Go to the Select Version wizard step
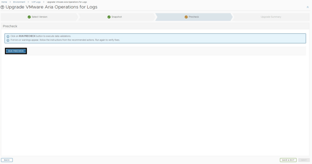 pyautogui.click(x=39, y=17)
